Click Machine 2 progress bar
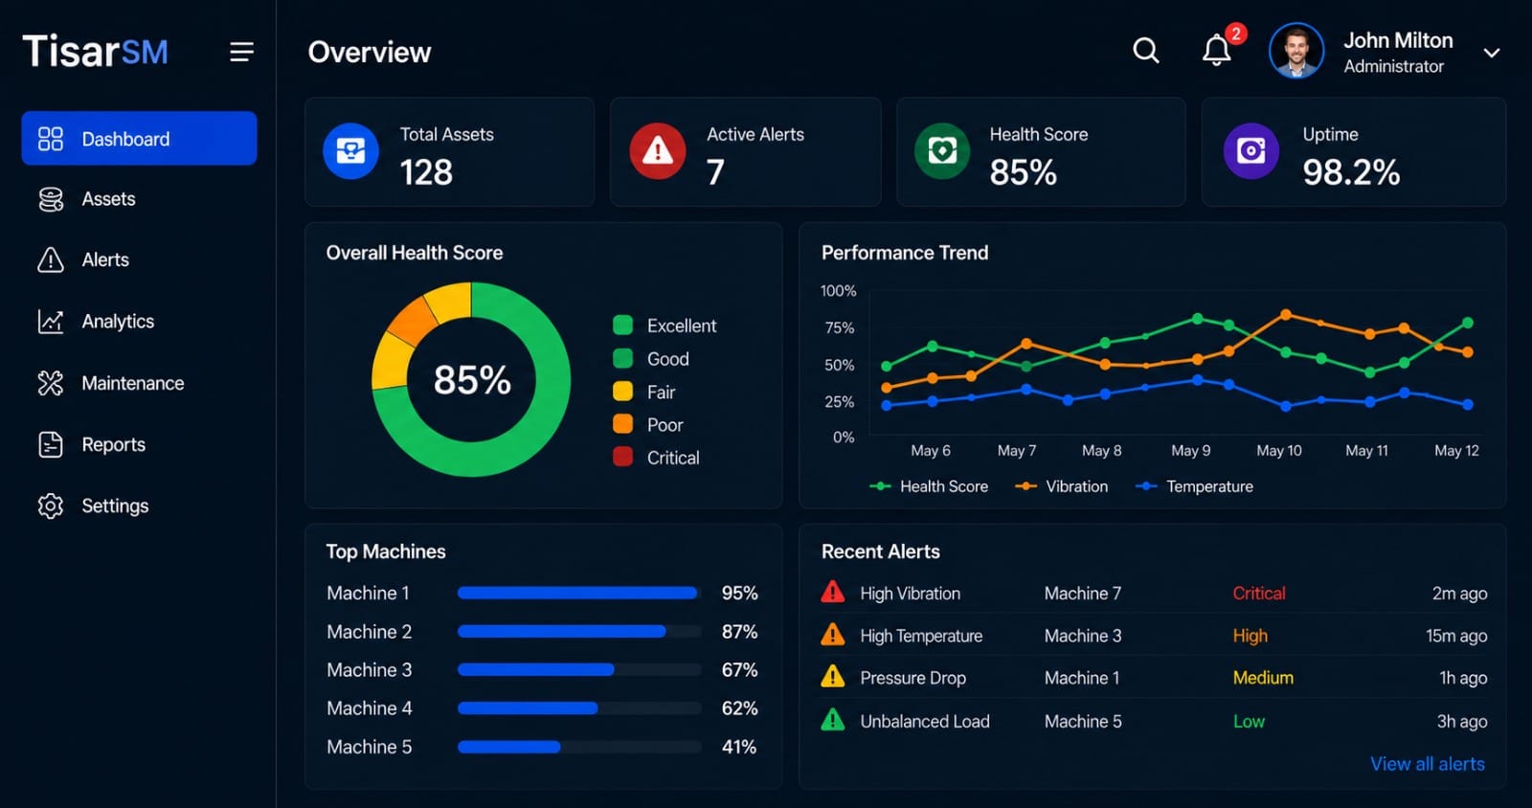Screen dimensions: 1532x808 pyautogui.click(x=579, y=632)
